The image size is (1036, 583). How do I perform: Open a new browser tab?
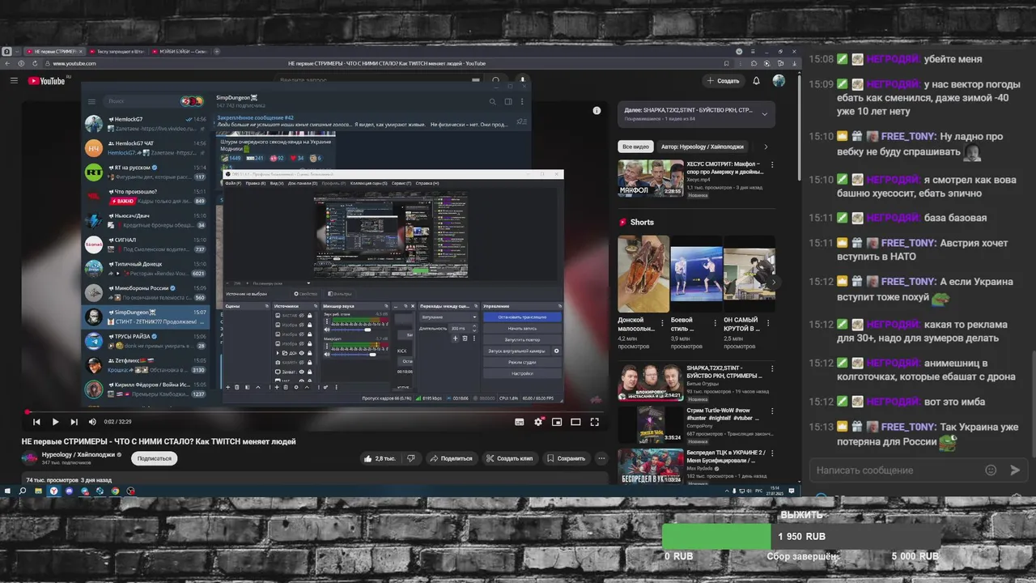tap(219, 51)
